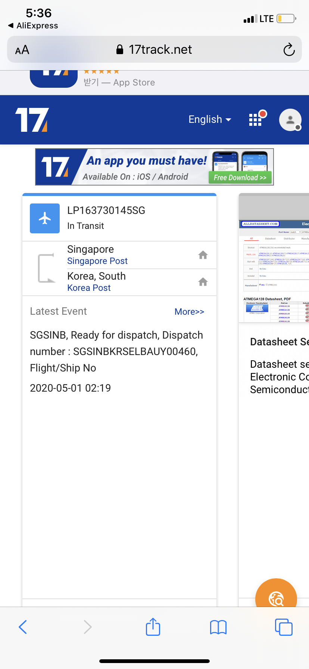Open Safari bookmarks

[x=218, y=627]
